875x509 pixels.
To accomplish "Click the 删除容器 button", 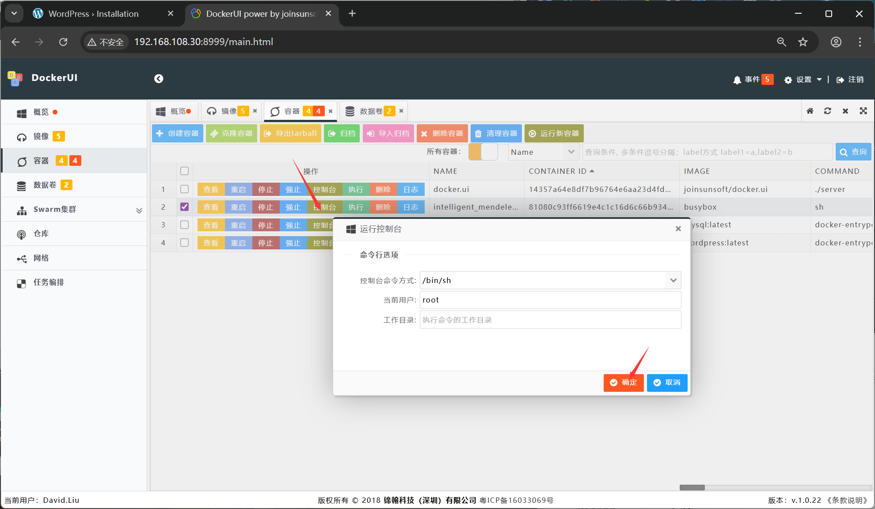I will click(442, 134).
